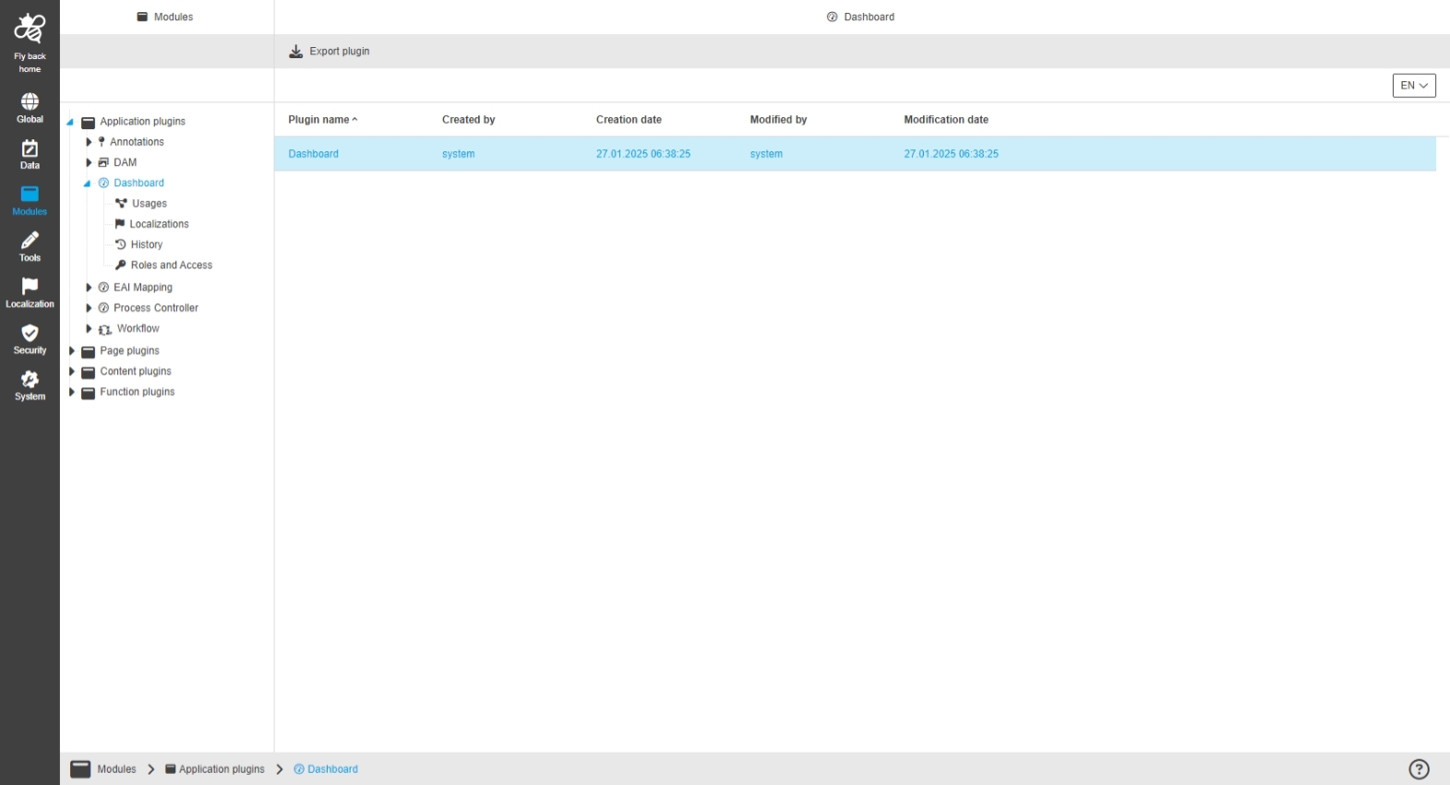Click the Localizations flag icon in tree
1450x785 pixels.
[120, 224]
